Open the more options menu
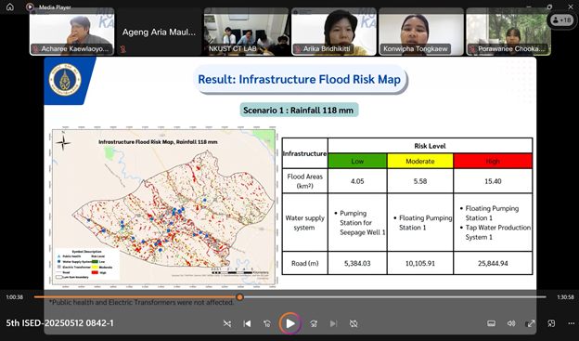 tap(571, 323)
